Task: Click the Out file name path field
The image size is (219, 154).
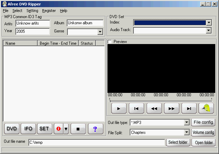Action: pyautogui.click(x=97, y=142)
